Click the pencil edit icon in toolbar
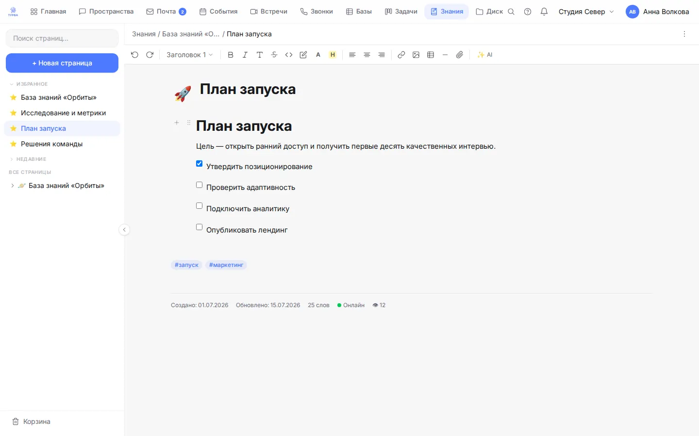The width and height of the screenshot is (699, 436). point(303,55)
